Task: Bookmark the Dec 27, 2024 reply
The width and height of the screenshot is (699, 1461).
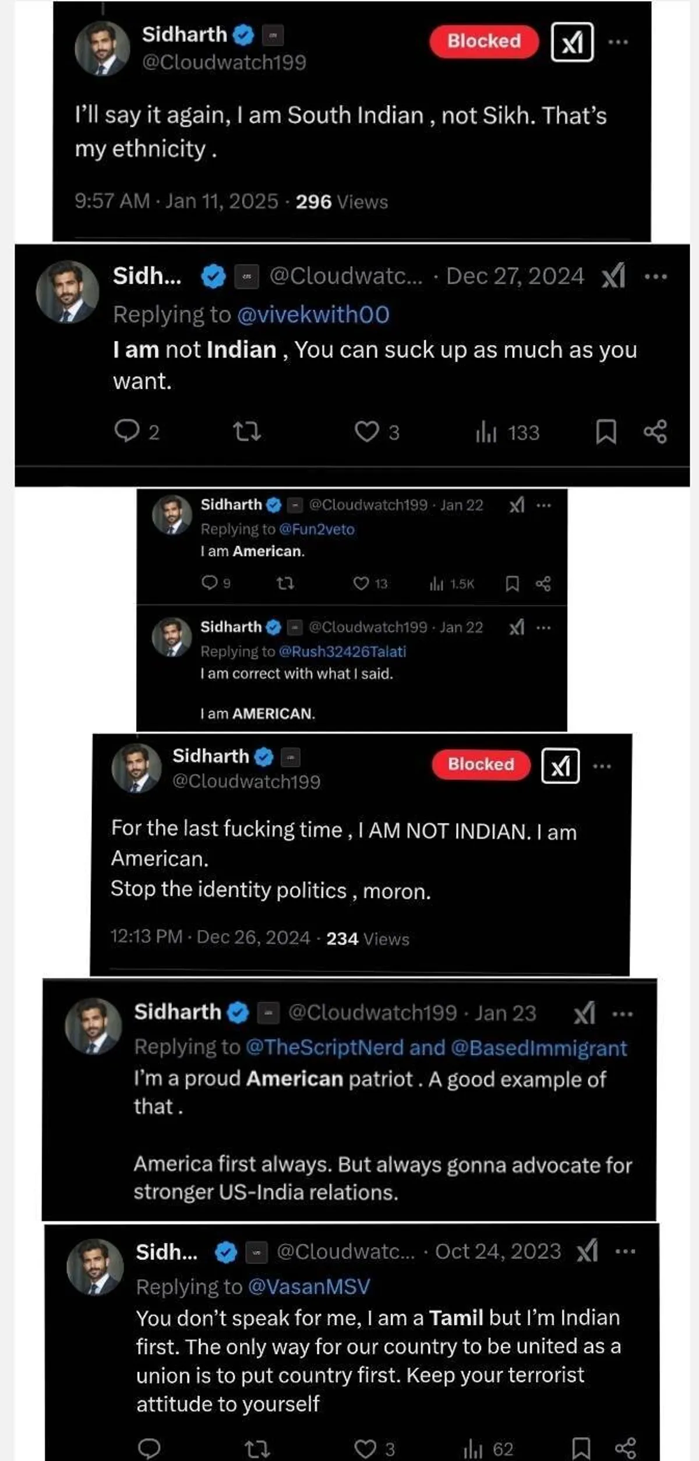Action: point(606,432)
